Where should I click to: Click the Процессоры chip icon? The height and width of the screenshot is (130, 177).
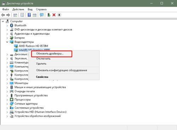[12, 99]
